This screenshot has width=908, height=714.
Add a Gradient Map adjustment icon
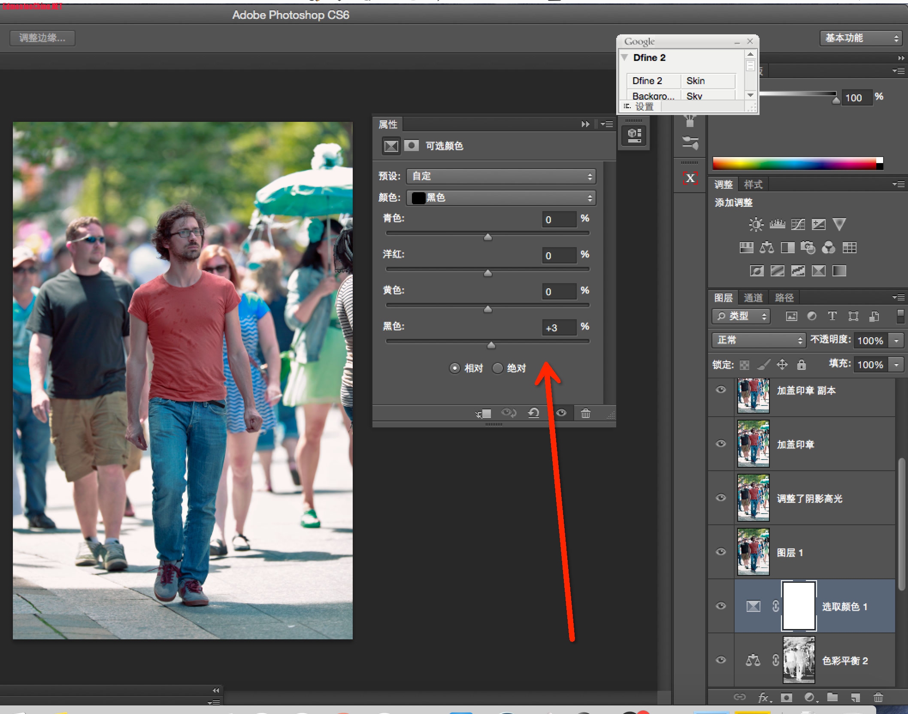point(839,271)
